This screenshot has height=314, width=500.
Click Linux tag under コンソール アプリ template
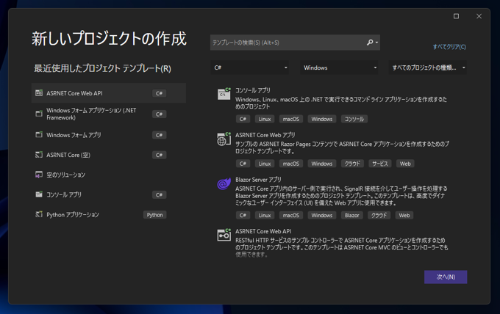265,119
